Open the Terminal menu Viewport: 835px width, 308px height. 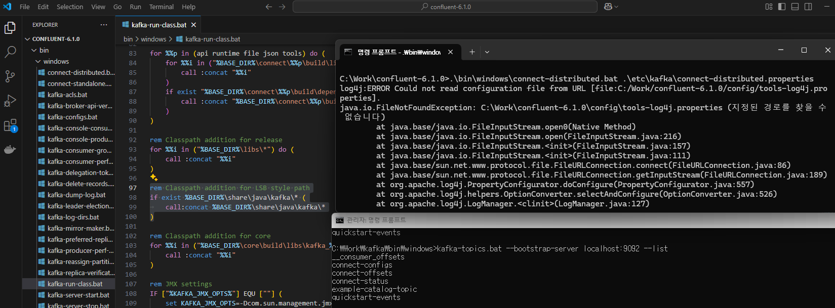point(161,7)
